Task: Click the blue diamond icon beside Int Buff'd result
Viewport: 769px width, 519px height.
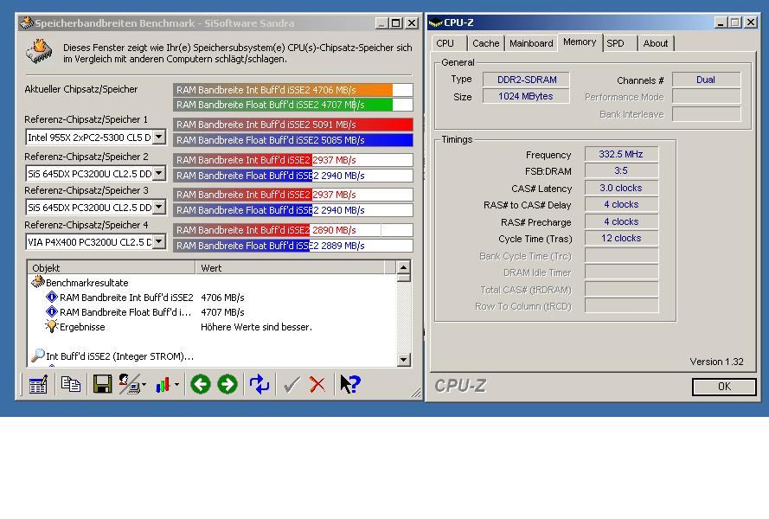Action: [52, 297]
